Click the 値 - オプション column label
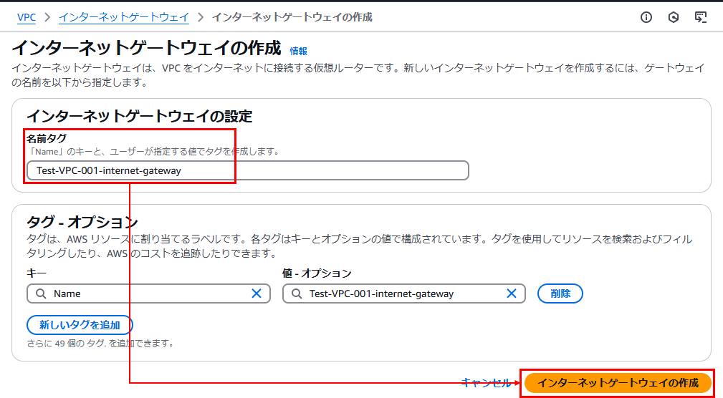The height and width of the screenshot is (398, 723). [317, 273]
